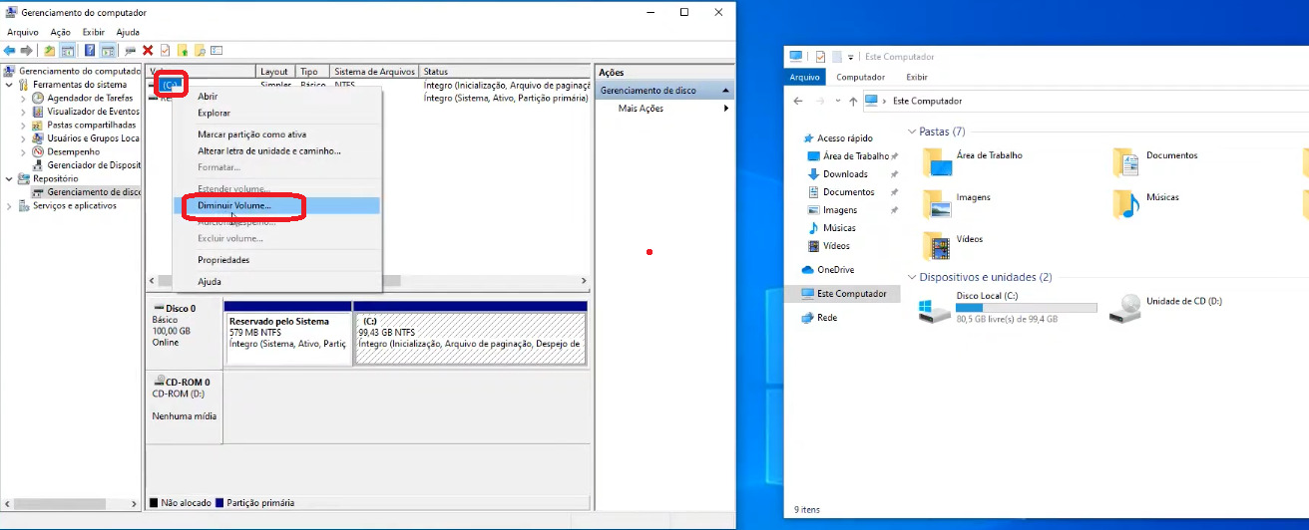Expand the Agendador de Tarefas node

(23, 99)
